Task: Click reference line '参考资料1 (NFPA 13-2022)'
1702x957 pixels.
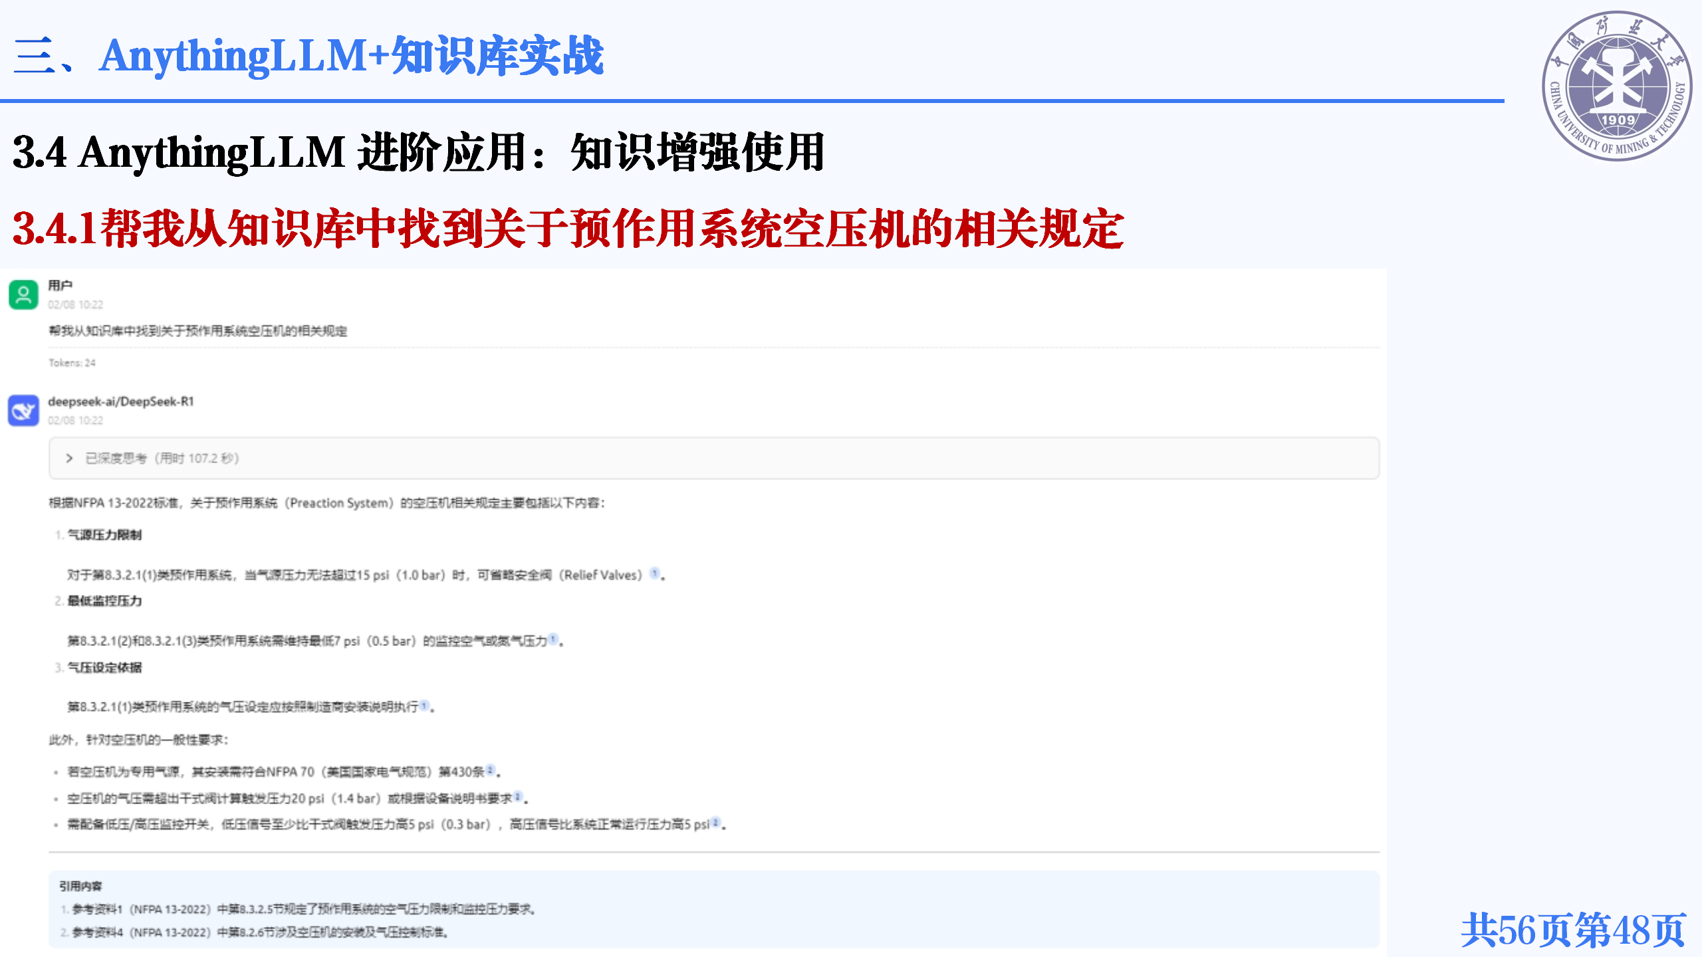Action: (x=298, y=909)
